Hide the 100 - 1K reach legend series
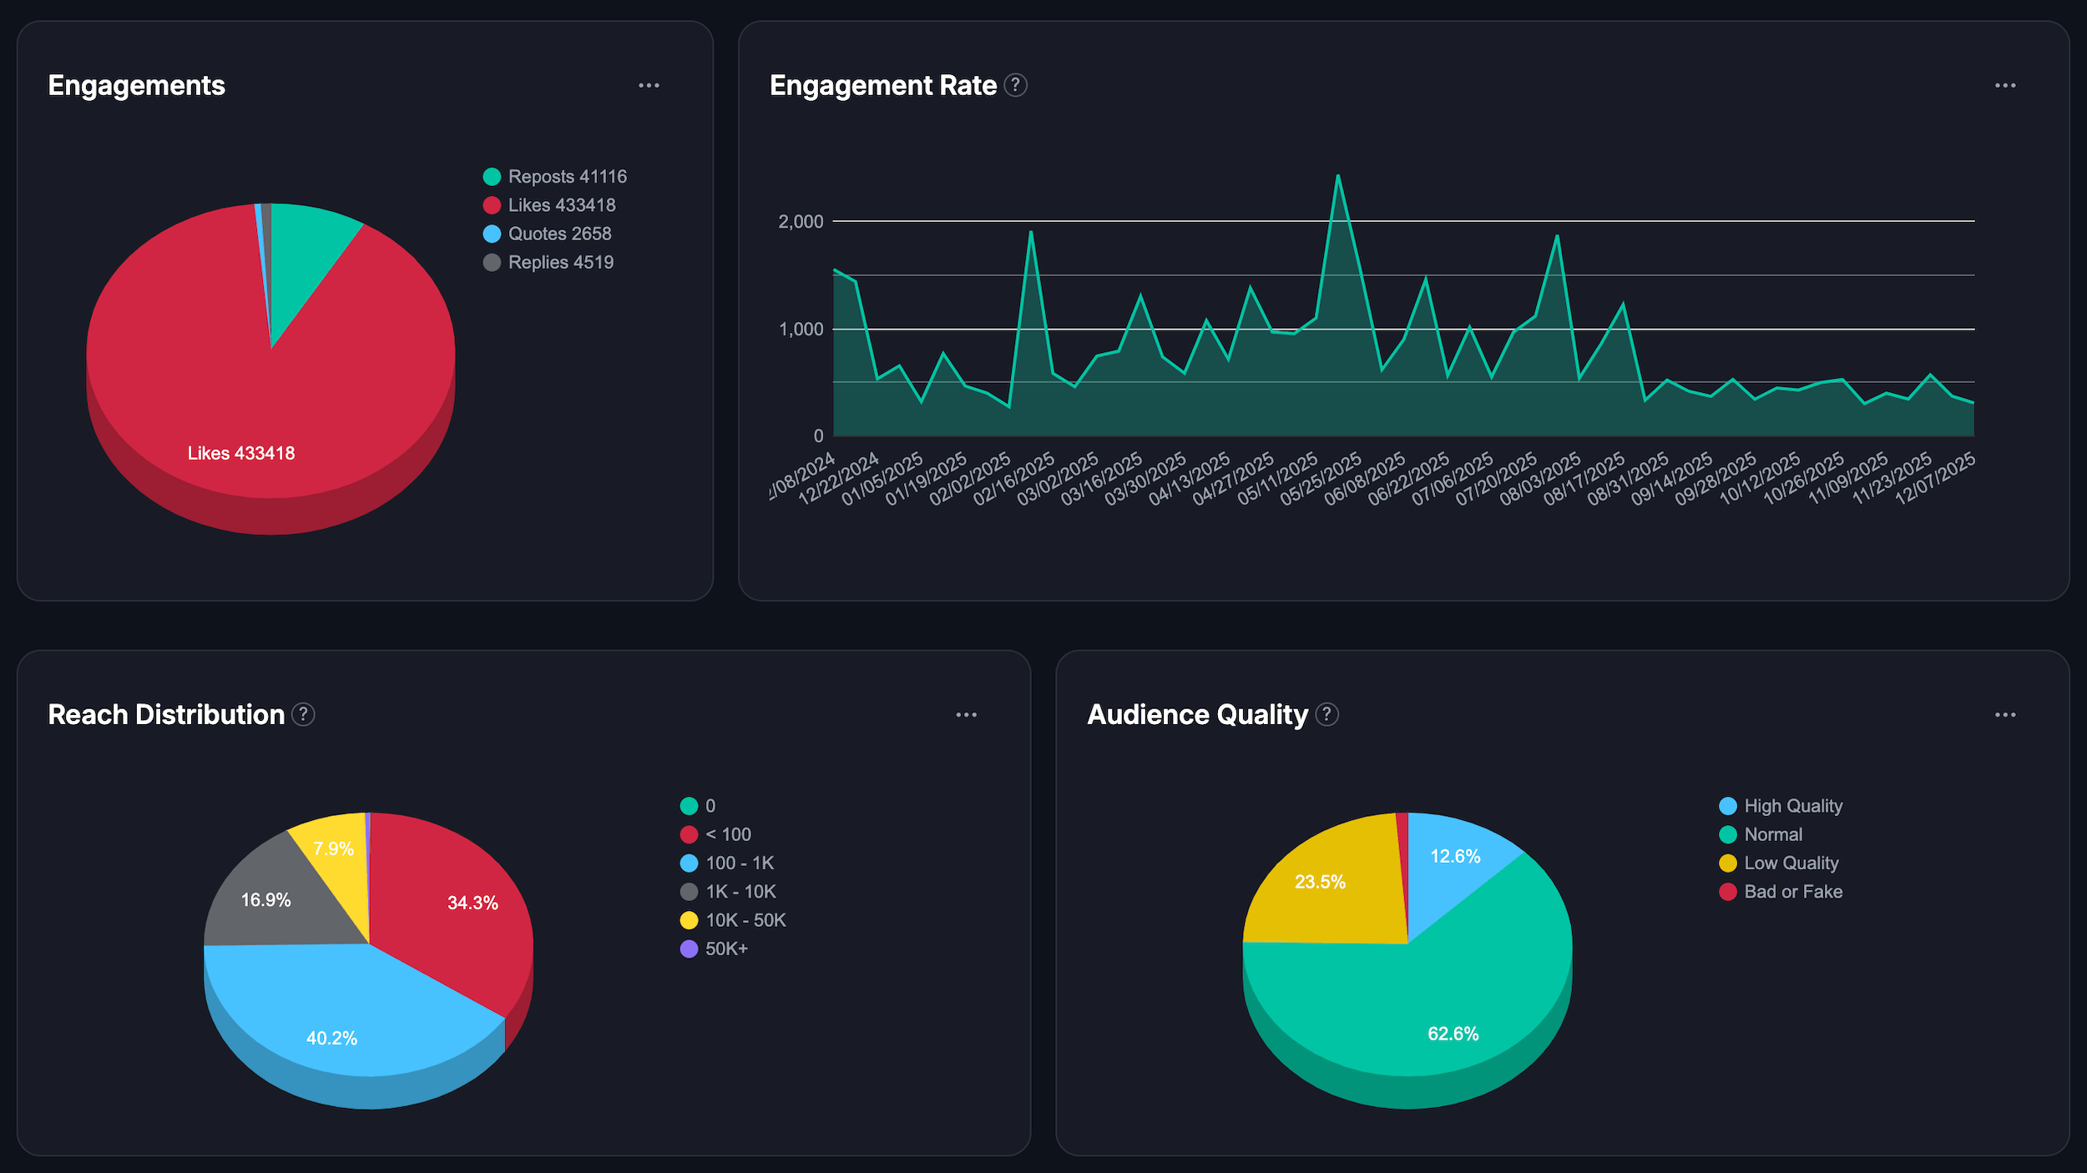The image size is (2087, 1173). (739, 863)
